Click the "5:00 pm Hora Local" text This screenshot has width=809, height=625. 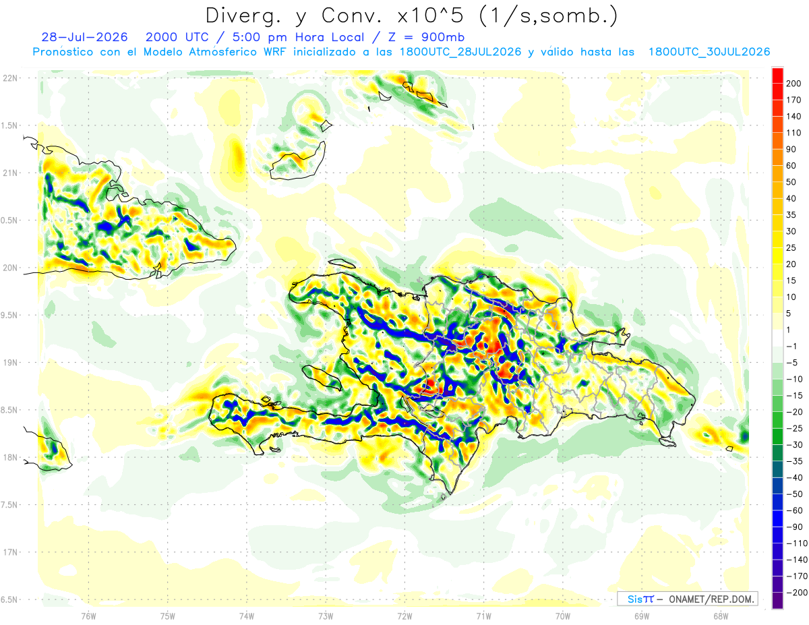(297, 36)
